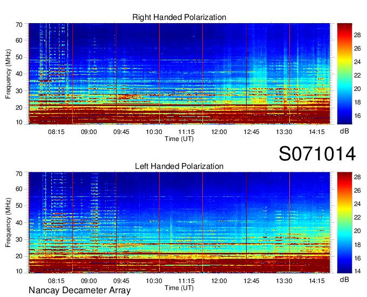Click the 13:30 tick on Right Handed plot
Image resolution: width=367 pixels, height=297 pixels.
click(x=284, y=132)
